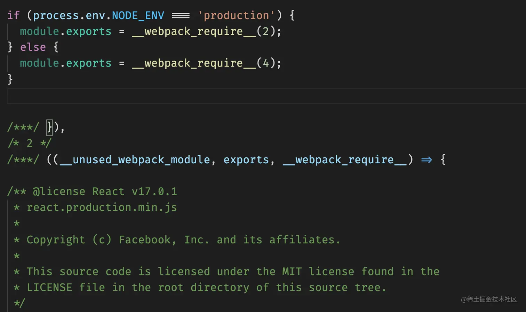Click the module number 2 comment
Viewport: 526px width, 312px height.
[x=30, y=143]
